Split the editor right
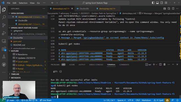This screenshot has height=102, width=181. [173, 8]
